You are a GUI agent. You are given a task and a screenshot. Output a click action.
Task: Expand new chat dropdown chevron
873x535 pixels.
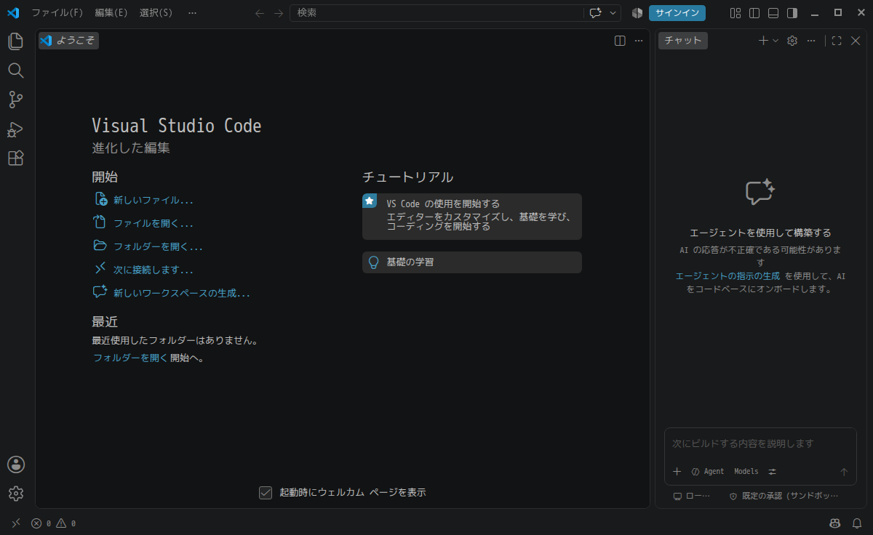pos(776,41)
